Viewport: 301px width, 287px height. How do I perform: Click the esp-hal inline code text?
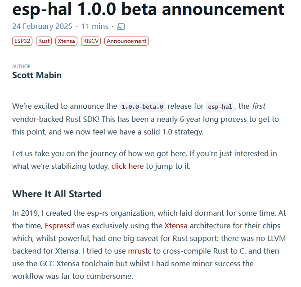(x=220, y=107)
